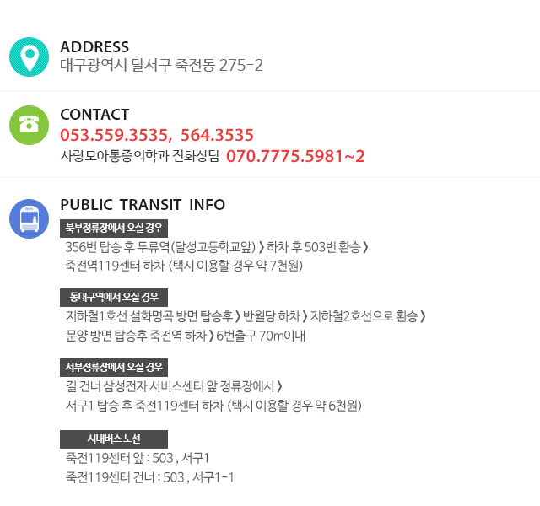Screen dimensions: 540x506
Task: Click the 356번 탑승 후 두류역 directions line
Action: (217, 247)
